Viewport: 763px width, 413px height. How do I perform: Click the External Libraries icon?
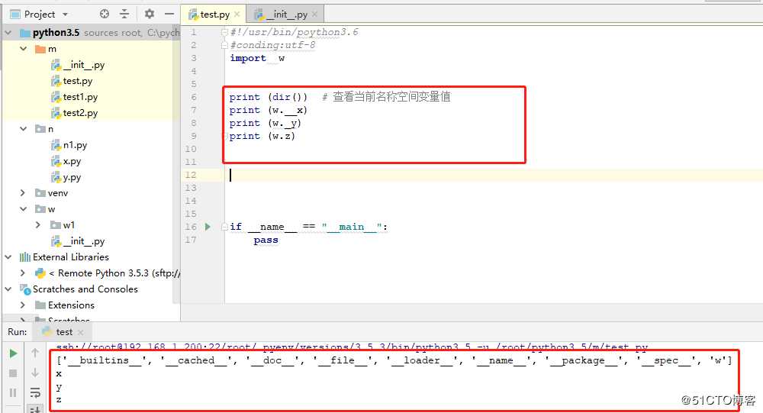click(25, 257)
